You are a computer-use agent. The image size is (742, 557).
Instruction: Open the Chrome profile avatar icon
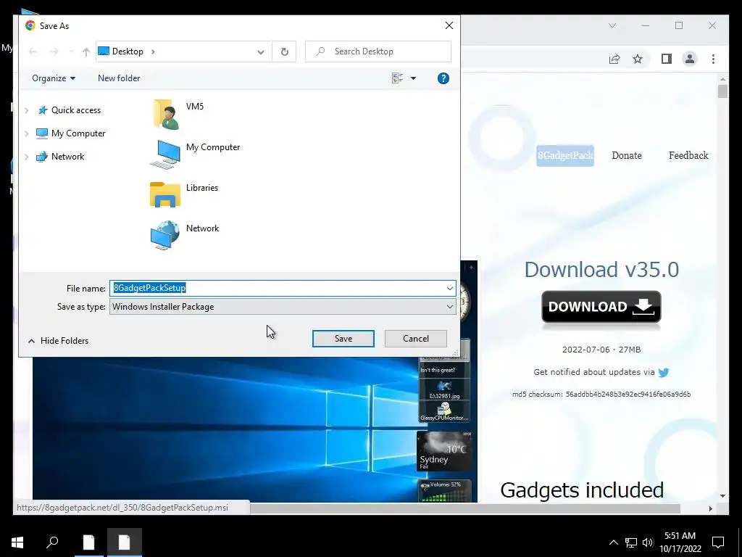tap(690, 59)
